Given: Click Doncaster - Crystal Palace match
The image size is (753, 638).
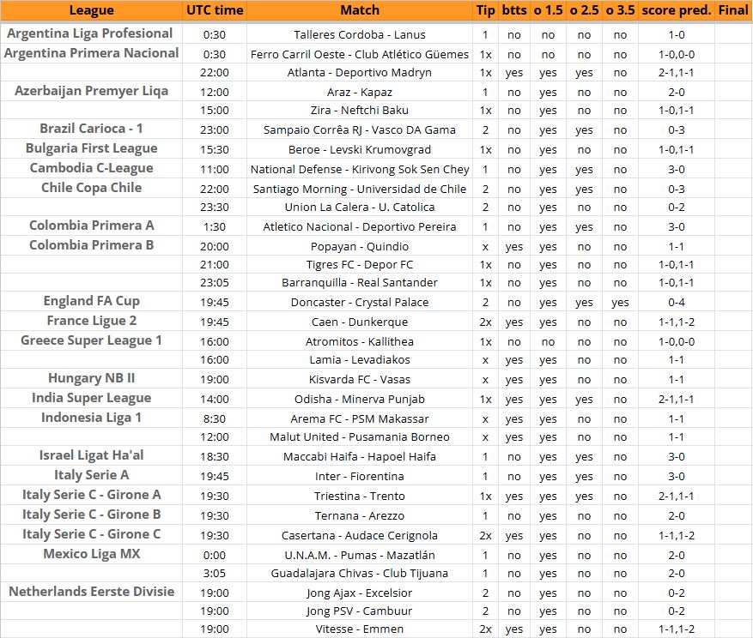Looking at the screenshot, I should (x=360, y=303).
